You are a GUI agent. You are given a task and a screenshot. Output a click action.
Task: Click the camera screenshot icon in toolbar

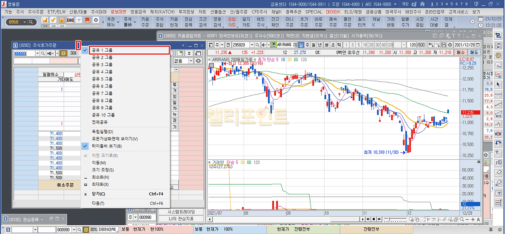click(x=70, y=20)
